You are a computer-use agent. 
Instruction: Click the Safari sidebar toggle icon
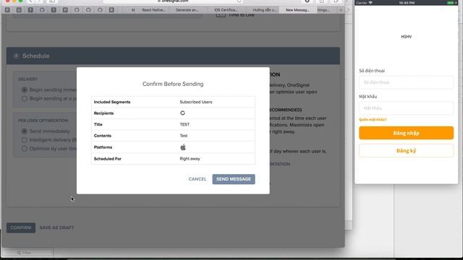pos(52,1)
